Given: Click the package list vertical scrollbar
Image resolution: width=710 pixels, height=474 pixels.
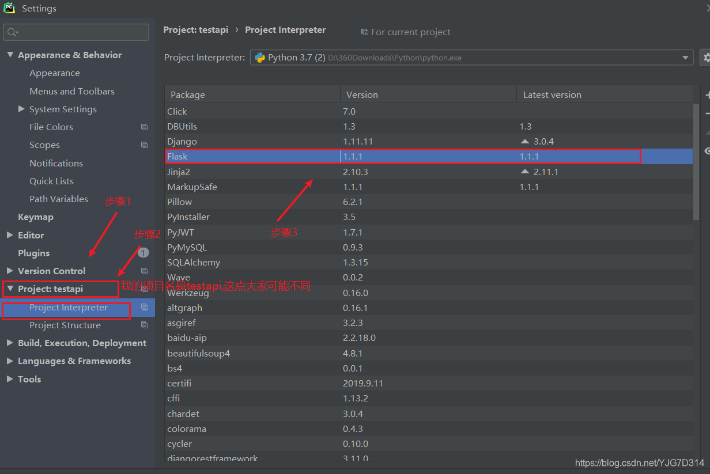Looking at the screenshot, I should 696,162.
